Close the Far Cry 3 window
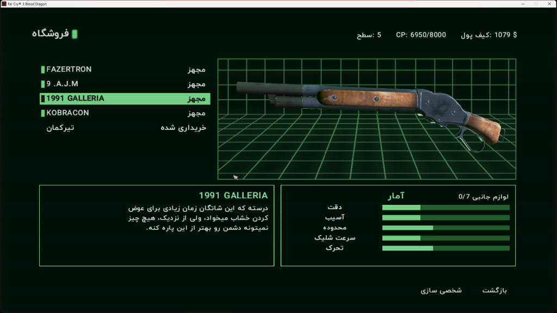Screen dimensions: 557x313 pyautogui.click(x=549, y=4)
